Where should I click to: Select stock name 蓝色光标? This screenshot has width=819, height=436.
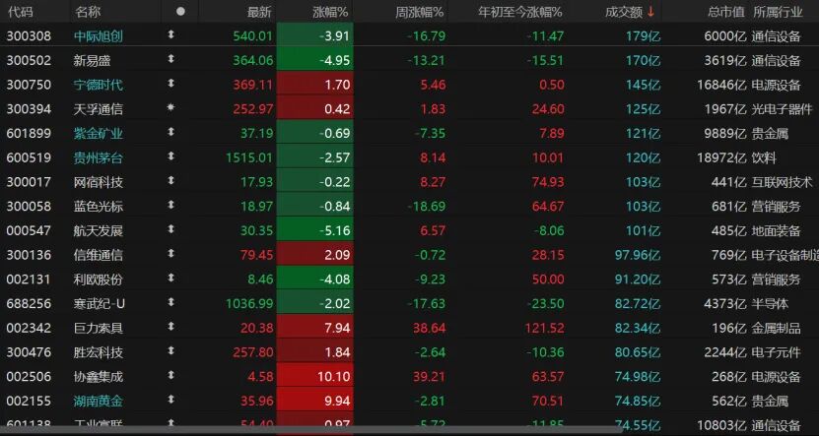(99, 206)
